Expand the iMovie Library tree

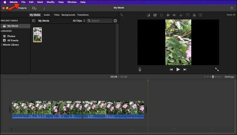(x=1, y=45)
